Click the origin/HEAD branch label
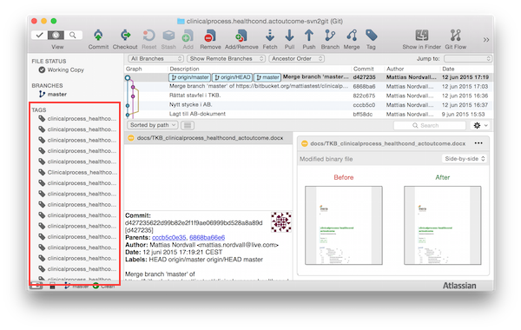 point(232,77)
